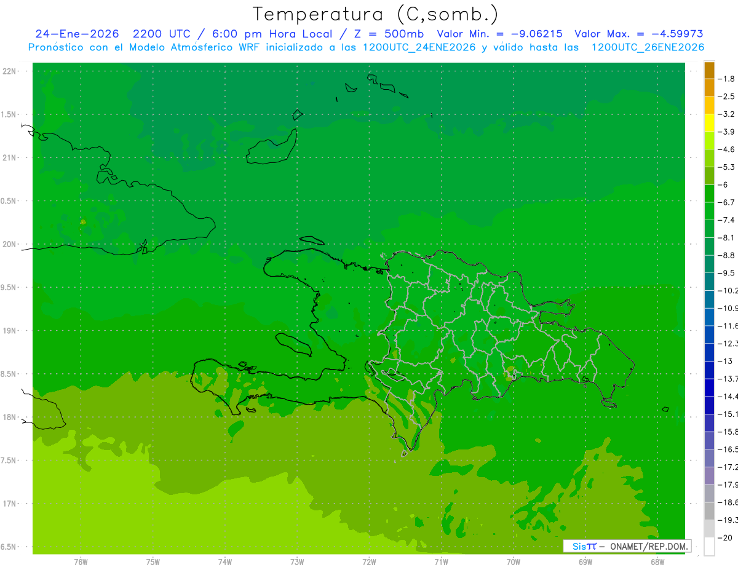Click the '-10.2' colorbar value

click(x=728, y=290)
